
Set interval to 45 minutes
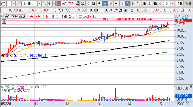(155, 3)
